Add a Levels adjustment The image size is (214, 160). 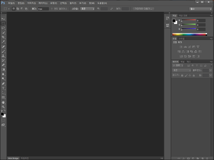[185, 47]
